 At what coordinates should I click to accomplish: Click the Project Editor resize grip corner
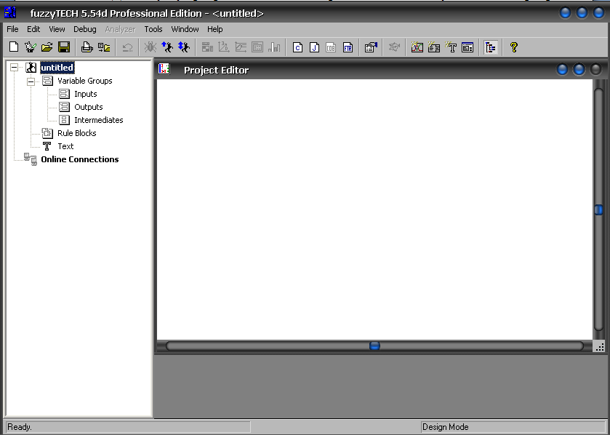(600, 346)
